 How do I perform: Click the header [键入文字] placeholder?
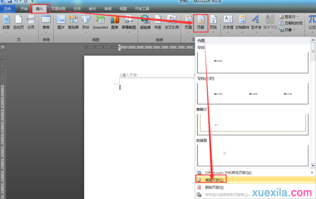130,75
